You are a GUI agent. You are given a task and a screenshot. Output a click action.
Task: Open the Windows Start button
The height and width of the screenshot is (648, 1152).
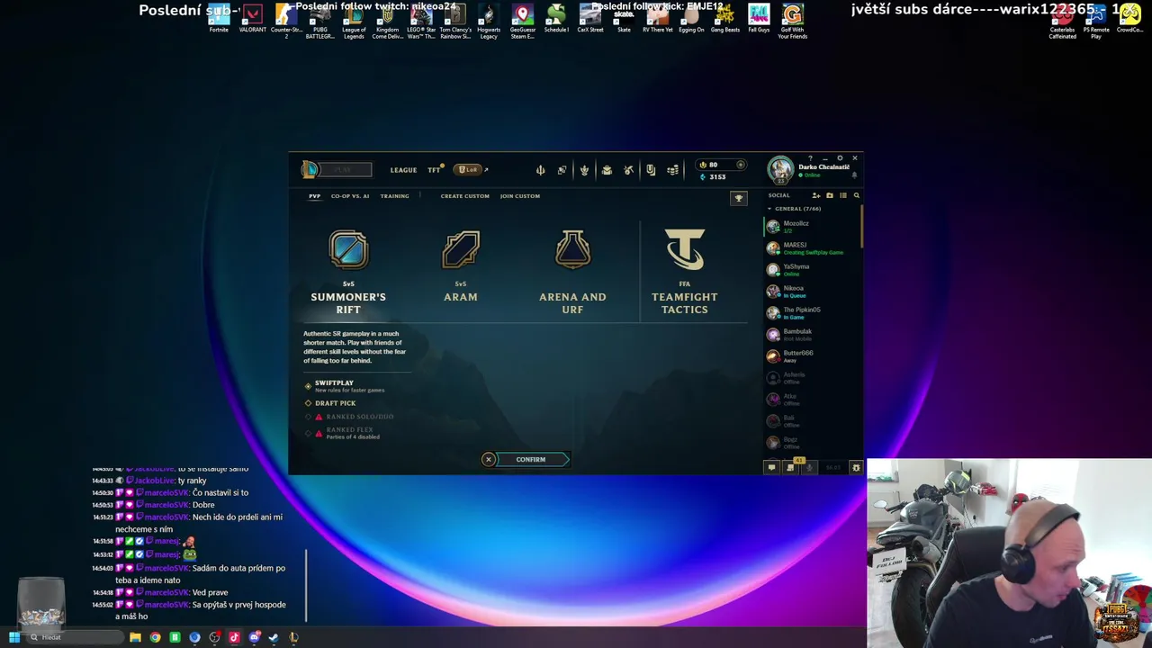pyautogui.click(x=14, y=637)
